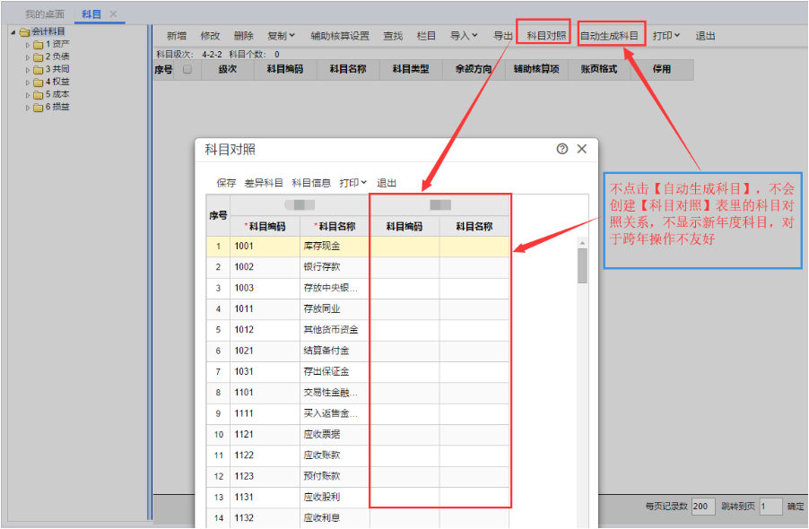The height and width of the screenshot is (529, 809).
Task: Select the 1011 存放同业 row
Action: pyautogui.click(x=358, y=309)
